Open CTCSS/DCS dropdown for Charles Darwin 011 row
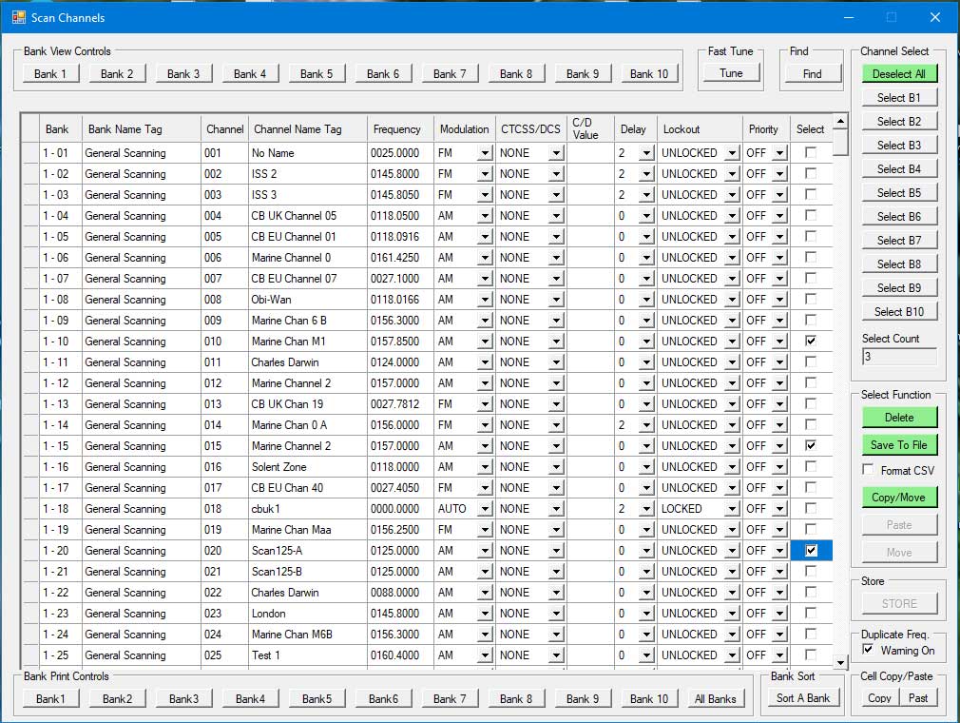Viewport: 960px width, 723px height. tap(555, 362)
